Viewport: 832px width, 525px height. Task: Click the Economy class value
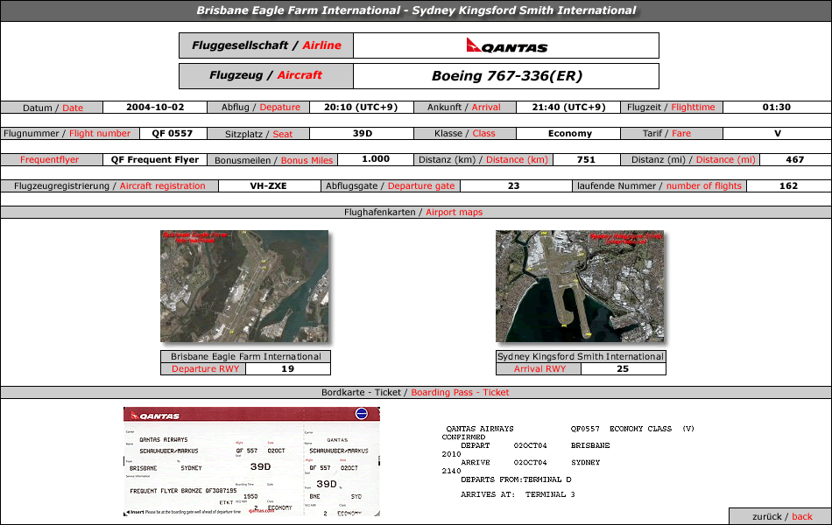[570, 134]
